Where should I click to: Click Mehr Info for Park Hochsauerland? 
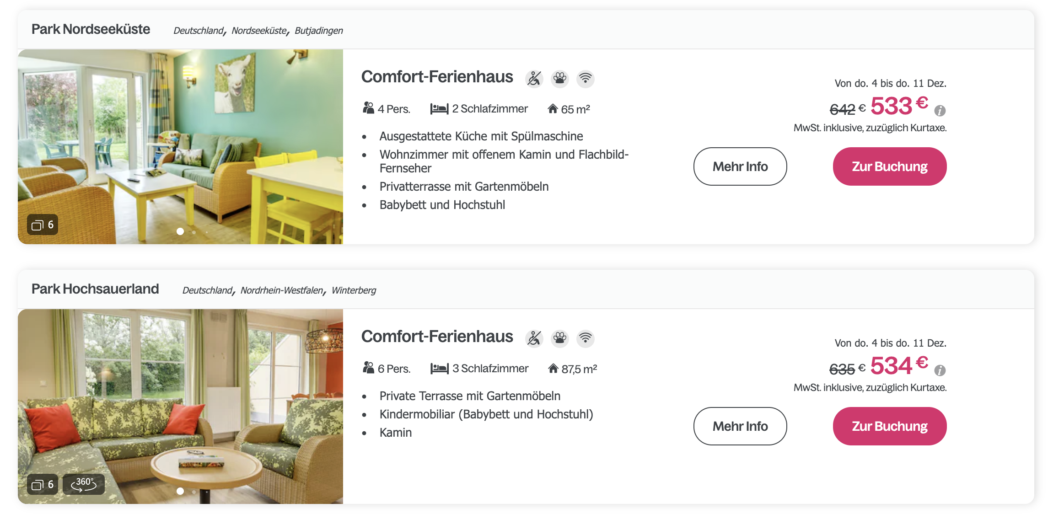(740, 426)
